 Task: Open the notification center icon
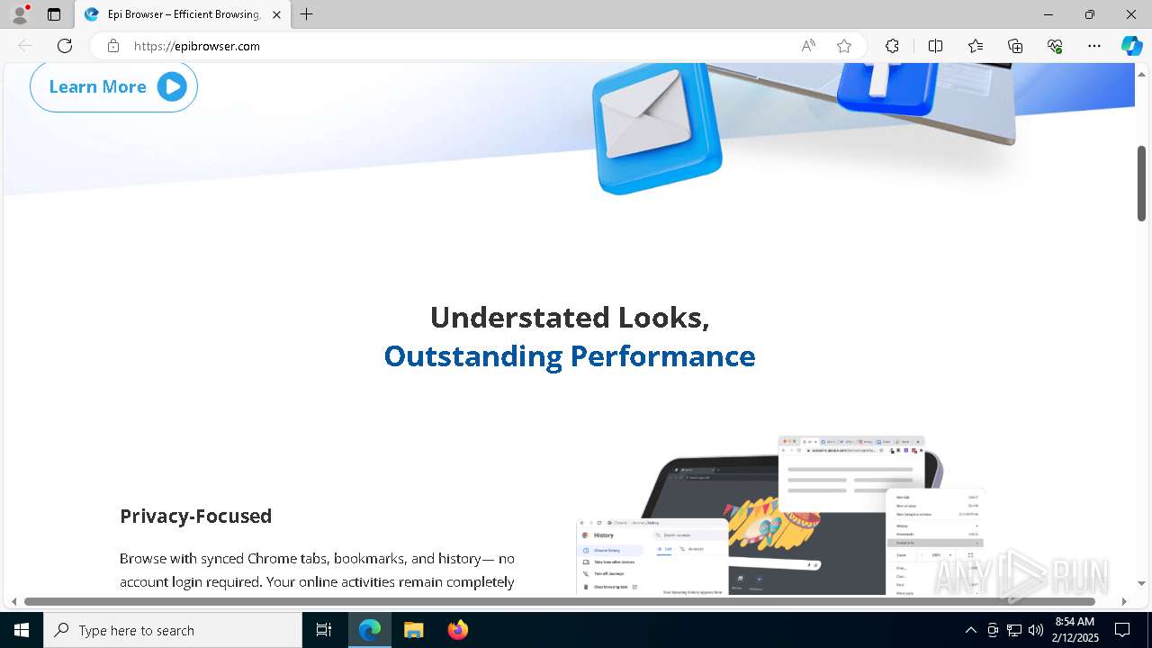pyautogui.click(x=1122, y=630)
